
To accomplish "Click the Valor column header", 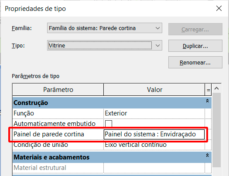I will (x=154, y=90).
